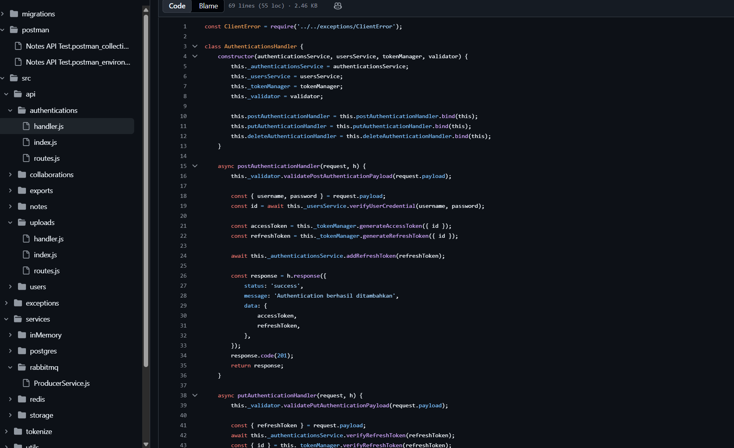Click line number 1 in gutter

(x=185, y=26)
